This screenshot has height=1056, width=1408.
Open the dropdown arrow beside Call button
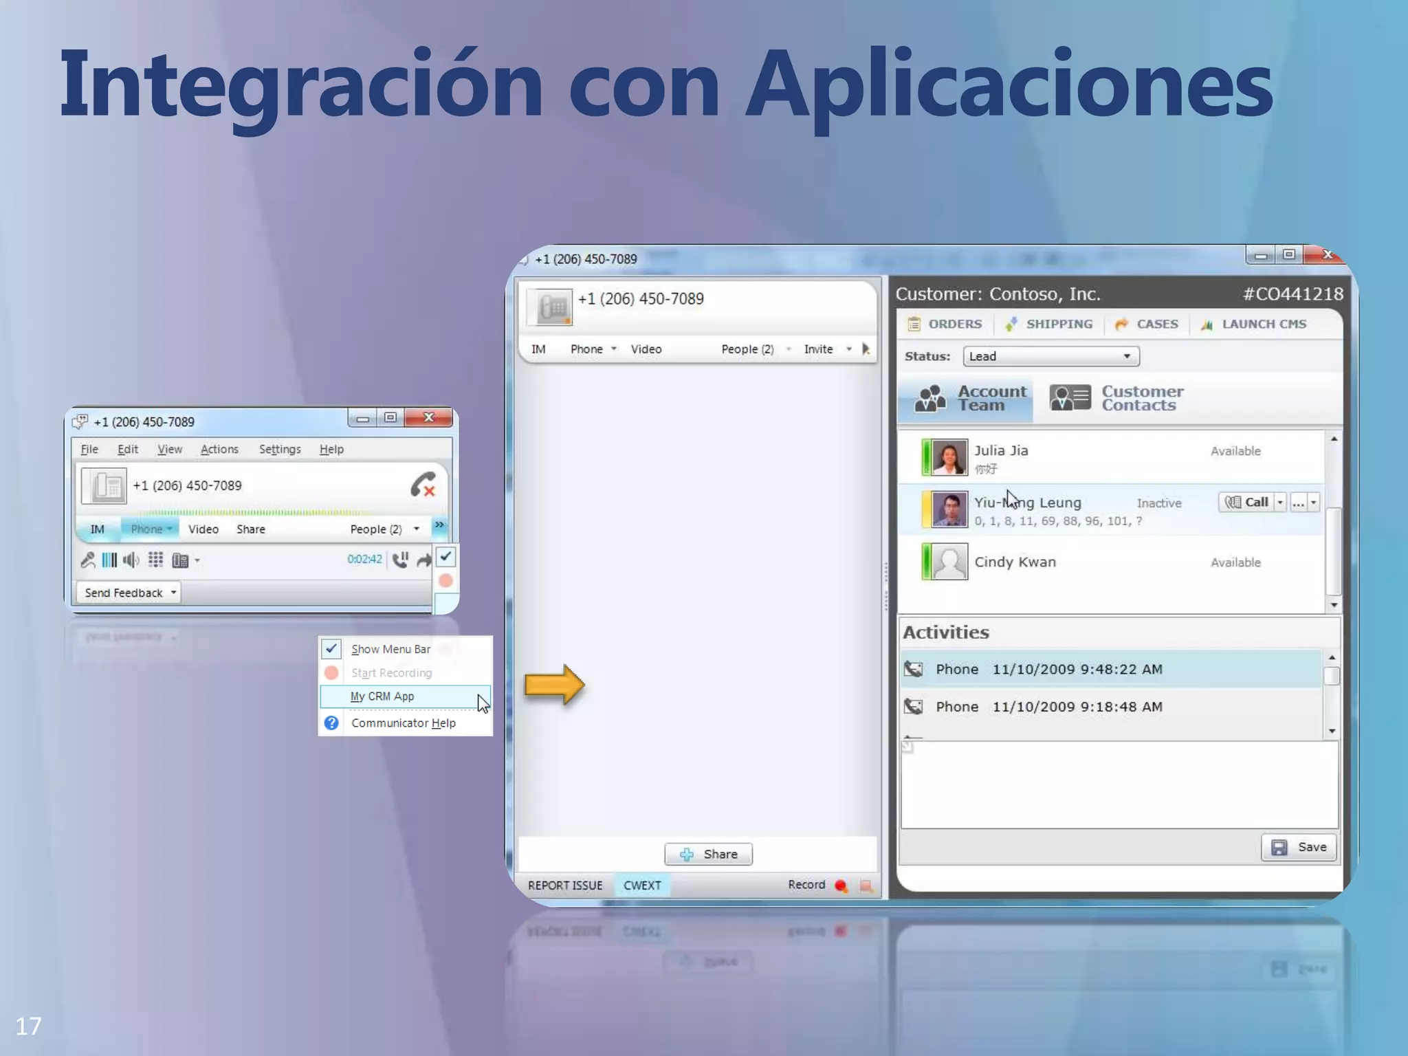pyautogui.click(x=1280, y=503)
